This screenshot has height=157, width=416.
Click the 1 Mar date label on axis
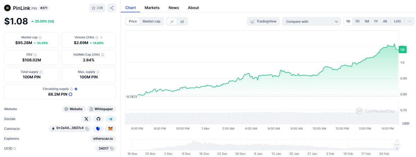(x=205, y=128)
